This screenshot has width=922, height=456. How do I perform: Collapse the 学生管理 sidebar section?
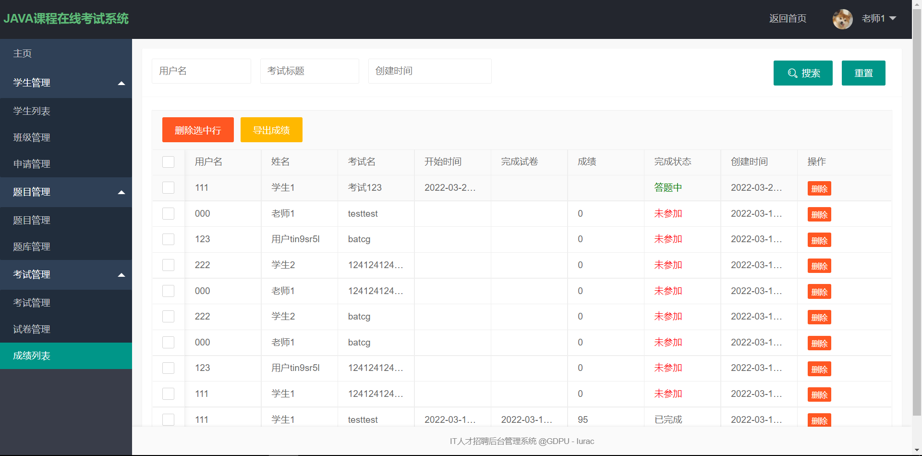pos(66,83)
